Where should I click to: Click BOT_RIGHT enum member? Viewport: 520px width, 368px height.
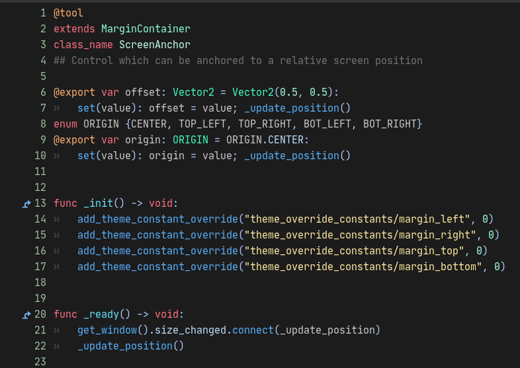390,124
